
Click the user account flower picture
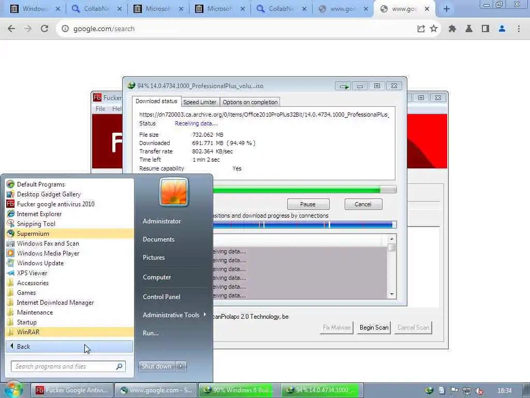(174, 192)
